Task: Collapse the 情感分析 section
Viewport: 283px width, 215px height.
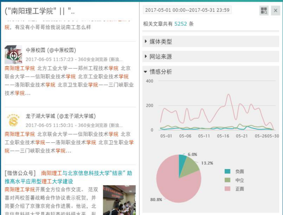Action: 210,72
